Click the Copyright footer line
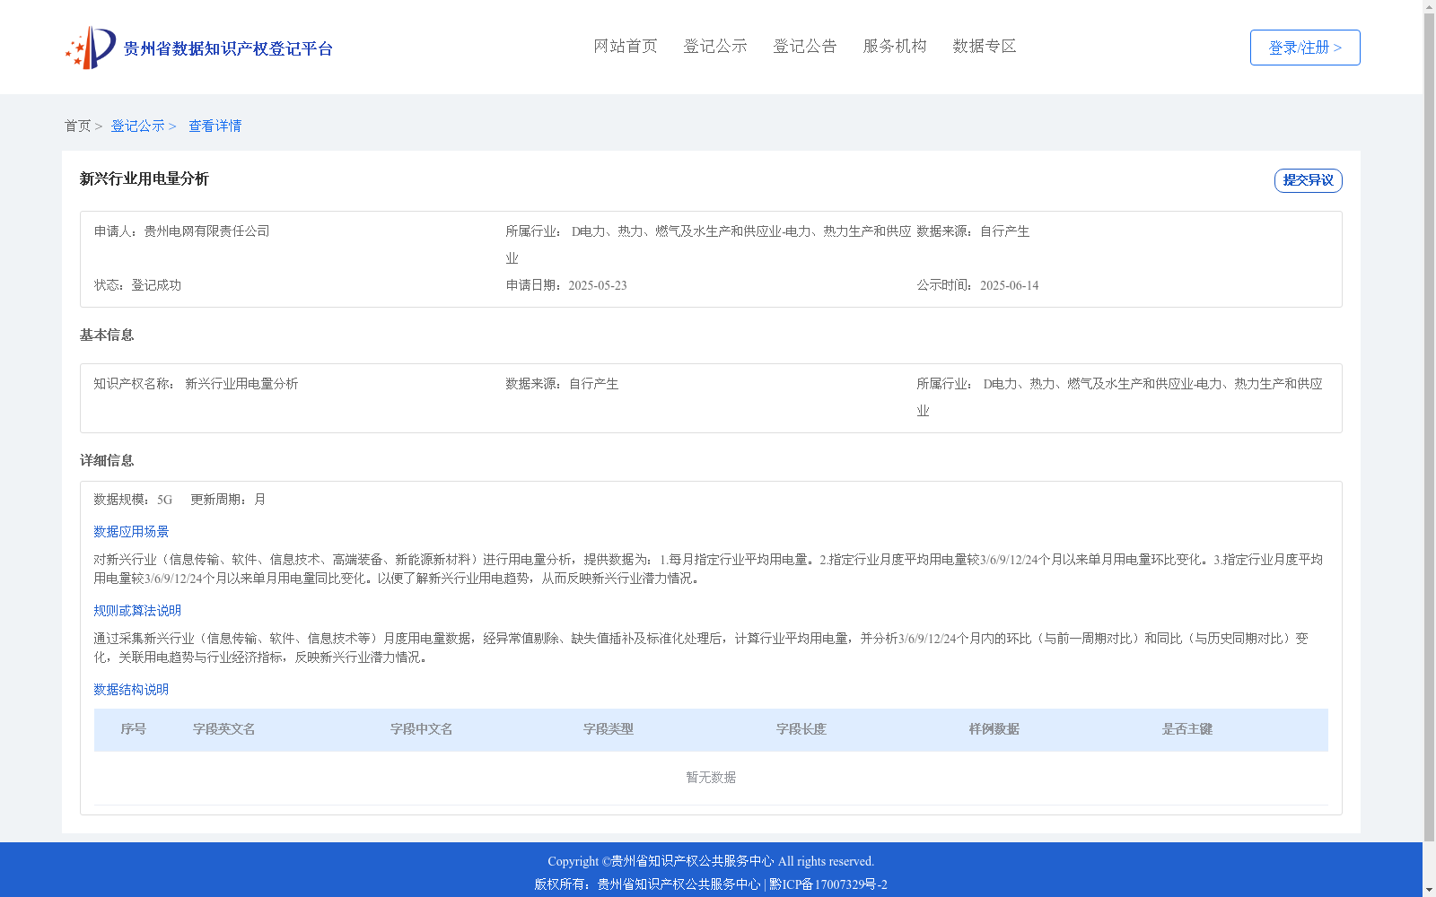This screenshot has width=1436, height=897. (x=711, y=861)
